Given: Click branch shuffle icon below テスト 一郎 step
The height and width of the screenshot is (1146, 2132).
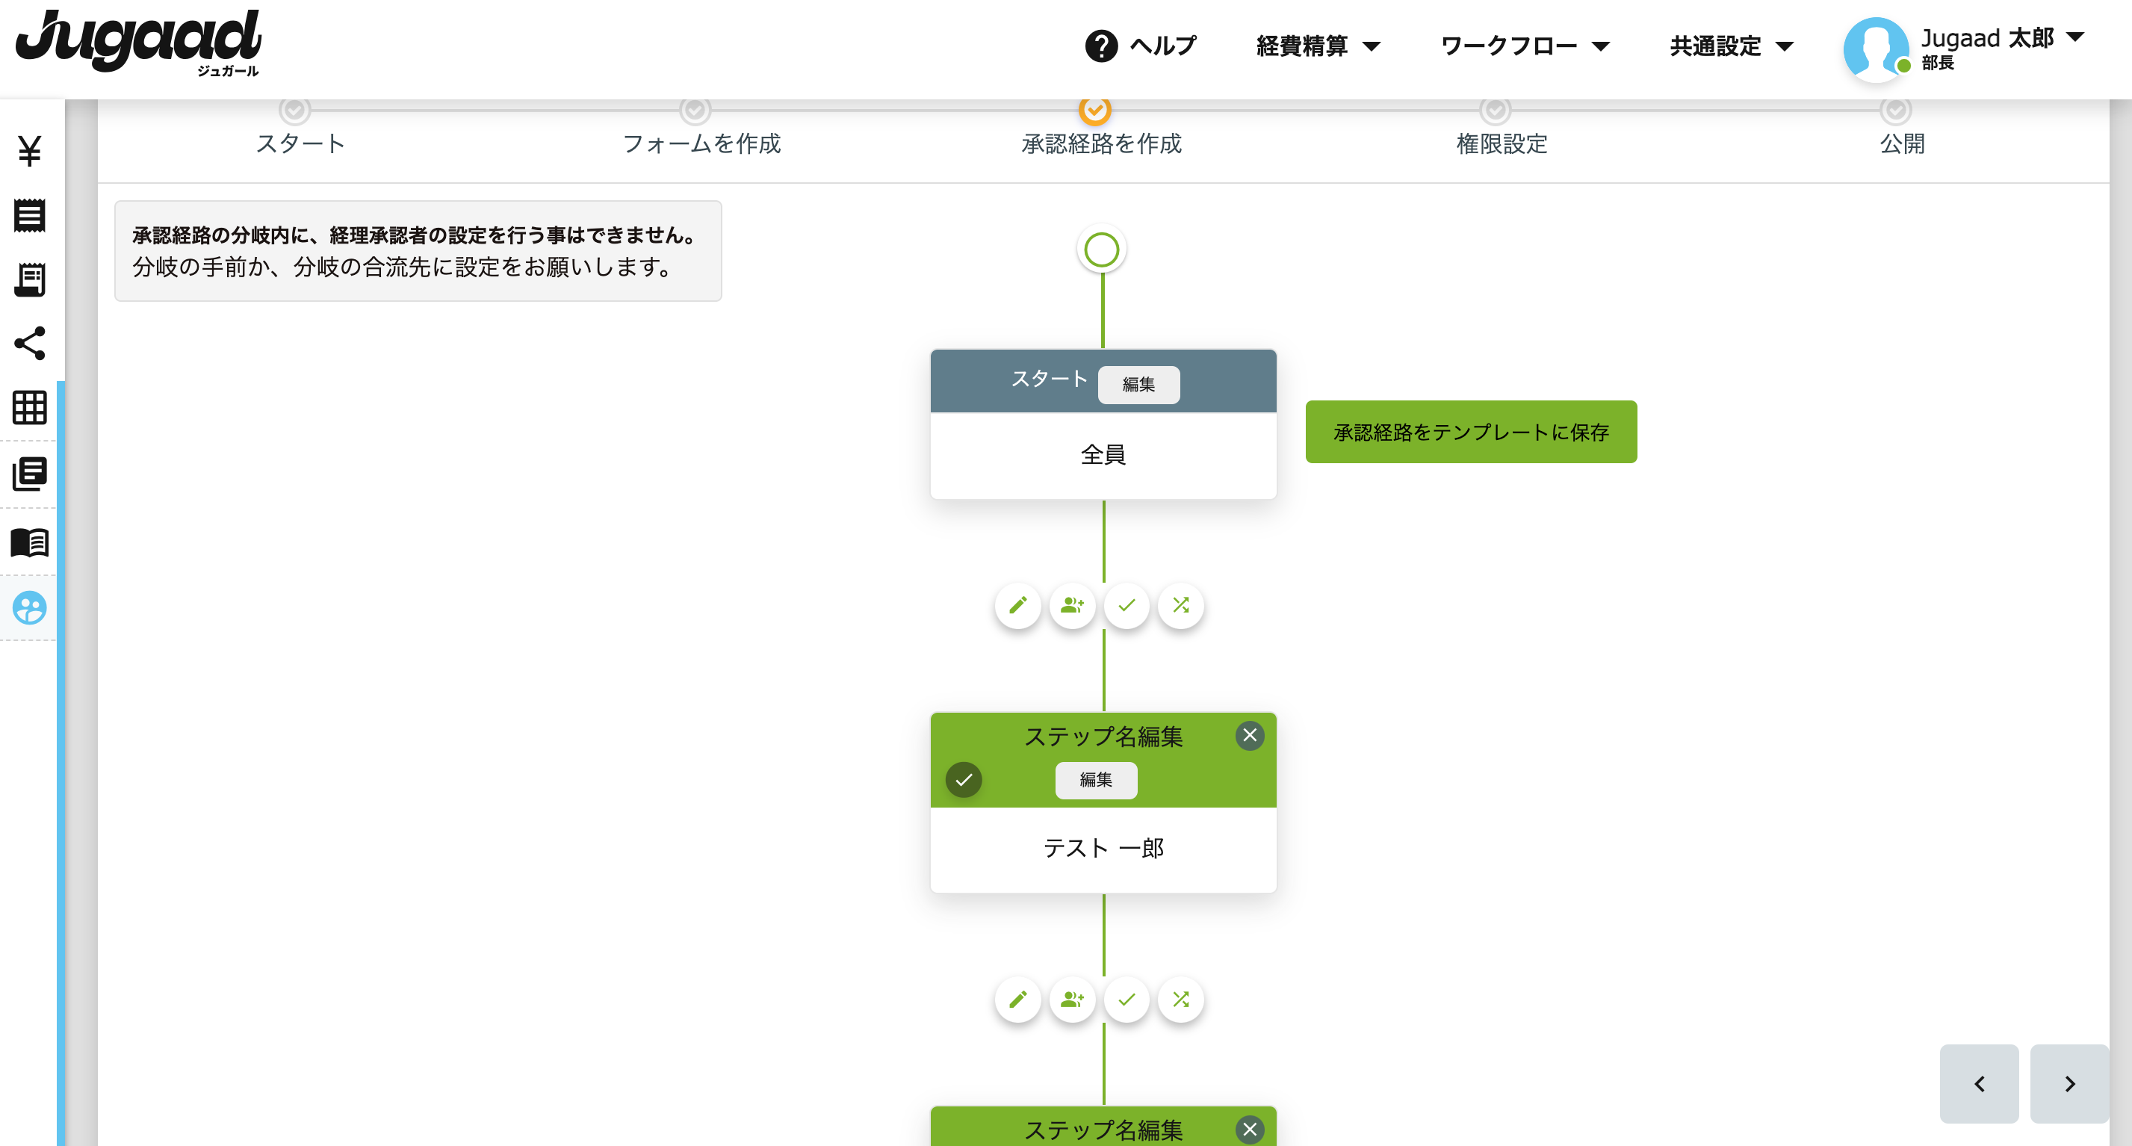Looking at the screenshot, I should coord(1181,1000).
